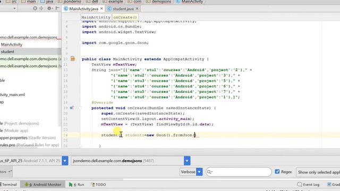Select proguard rules.pro file in tree
This screenshot has width=340, height=191.
coord(29,145)
